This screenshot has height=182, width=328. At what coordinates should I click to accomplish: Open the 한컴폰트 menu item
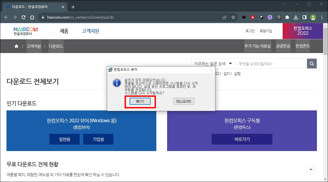tap(303, 46)
